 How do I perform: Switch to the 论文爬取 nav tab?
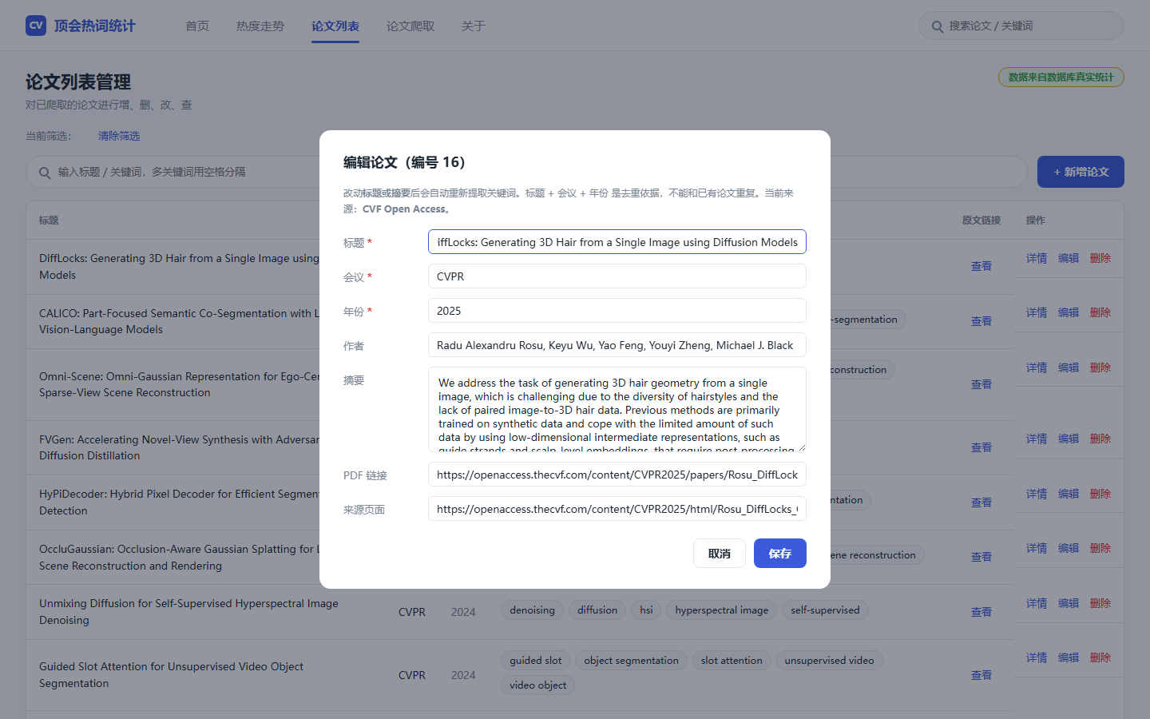(410, 26)
